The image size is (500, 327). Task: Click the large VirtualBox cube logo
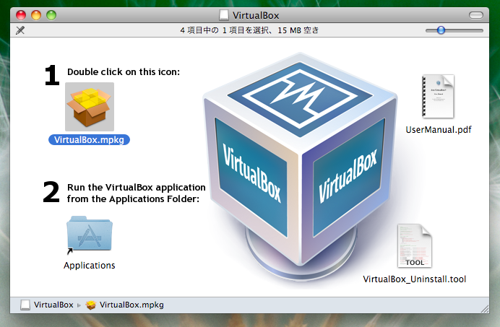tap(298, 159)
